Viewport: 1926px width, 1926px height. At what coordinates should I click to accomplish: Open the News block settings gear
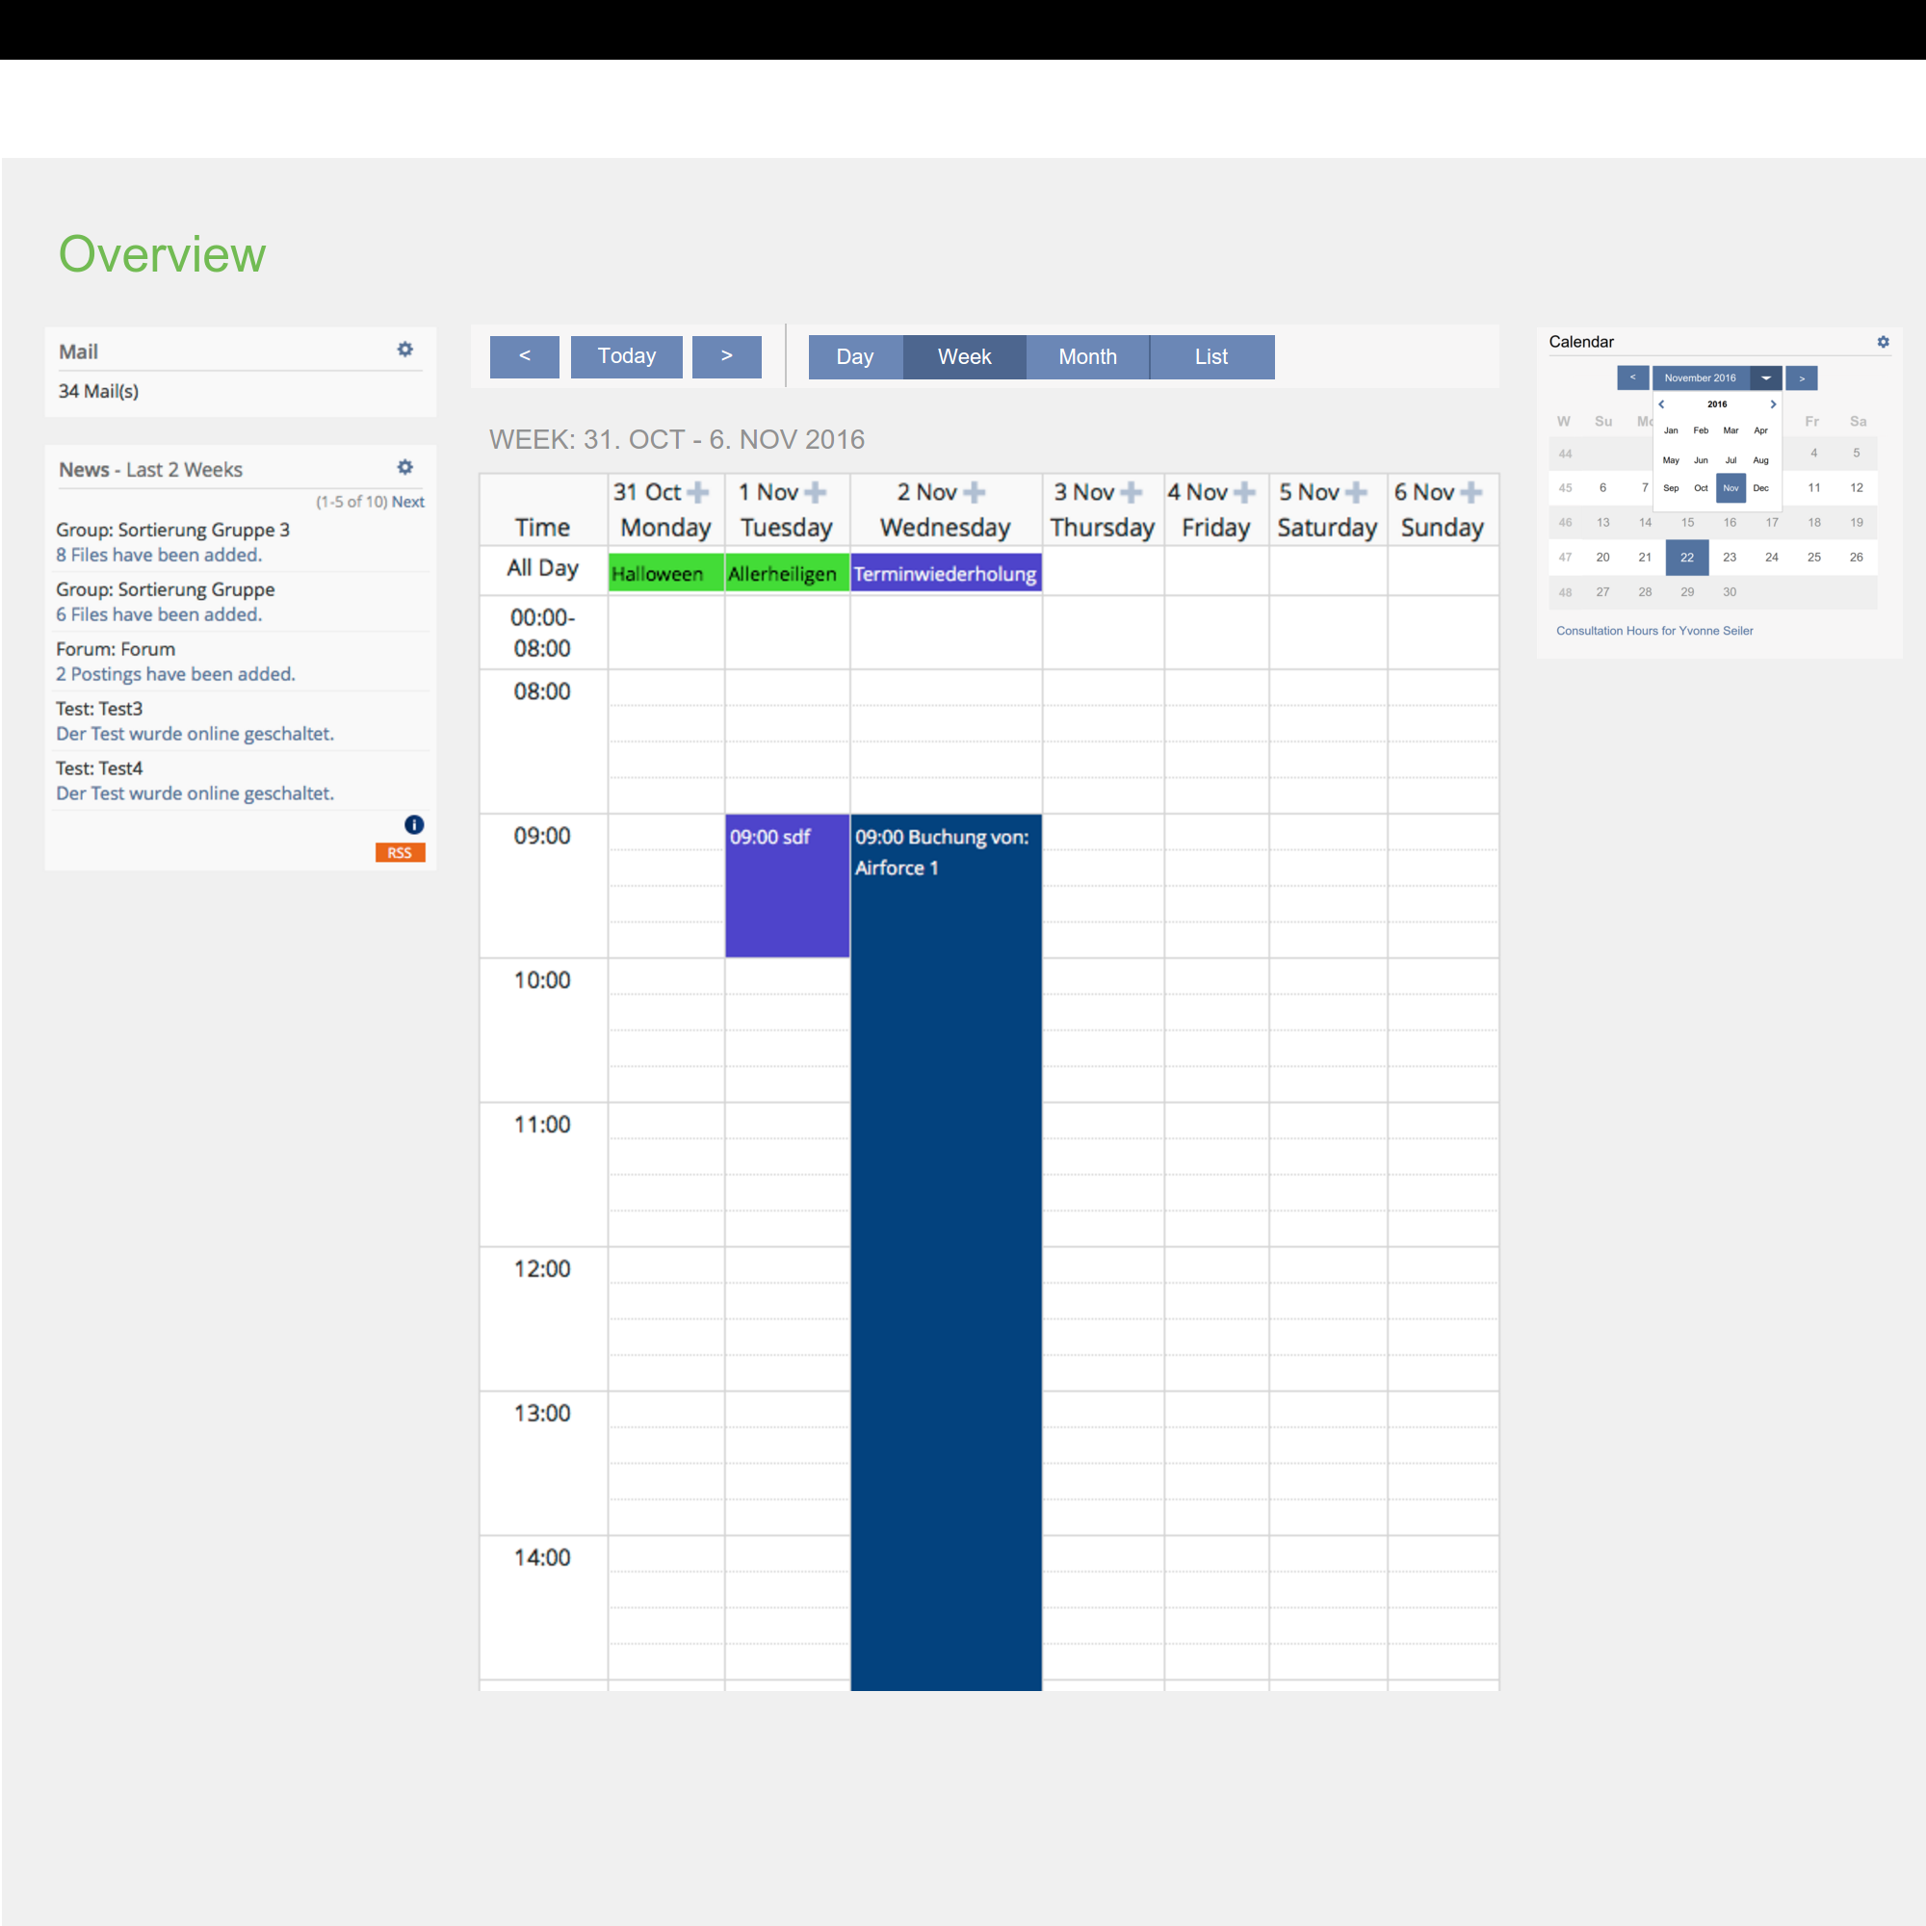(x=404, y=466)
